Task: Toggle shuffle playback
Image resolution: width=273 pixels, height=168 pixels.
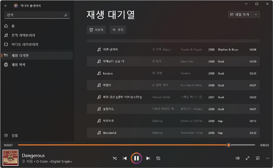Action: pyautogui.click(x=115, y=158)
